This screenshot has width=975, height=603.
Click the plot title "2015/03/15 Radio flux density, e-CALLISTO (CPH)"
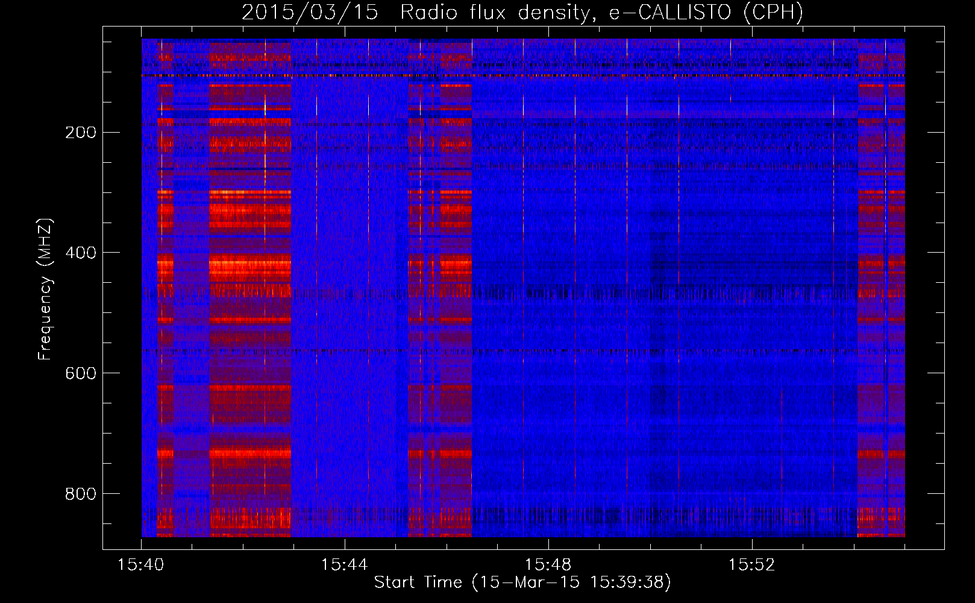click(x=522, y=13)
